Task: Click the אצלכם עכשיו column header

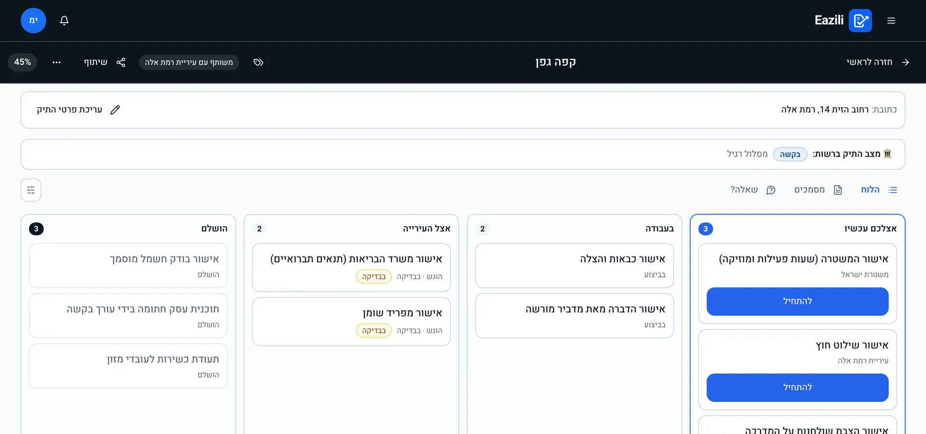Action: 870,229
